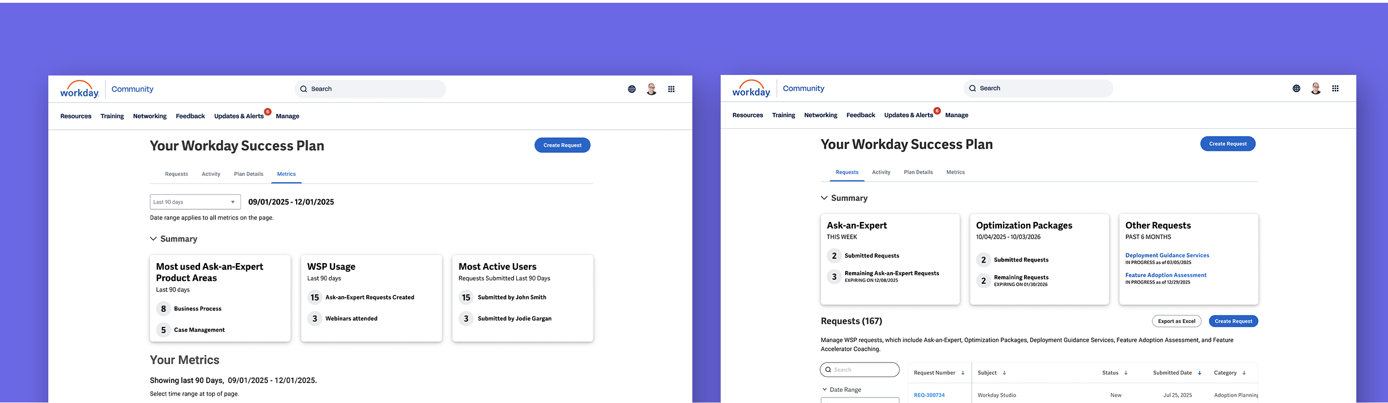Collapse the Summary section in the right window
This screenshot has width=1388, height=403.
[x=824, y=198]
